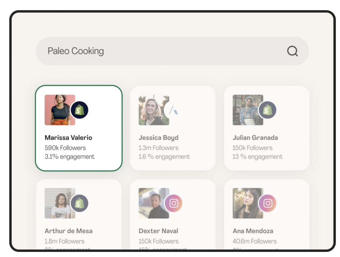Click the Shopify badge on Arthur de Mesa's card
The height and width of the screenshot is (257, 340).
(80, 203)
